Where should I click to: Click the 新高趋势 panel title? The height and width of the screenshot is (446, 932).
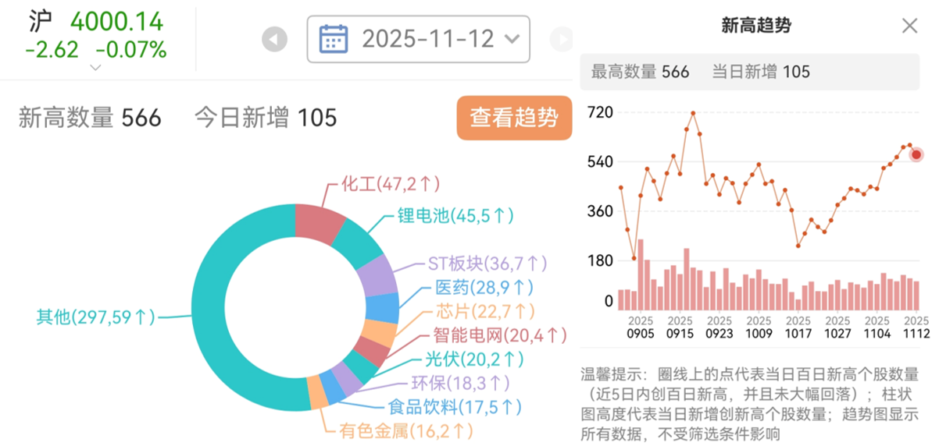click(x=756, y=26)
